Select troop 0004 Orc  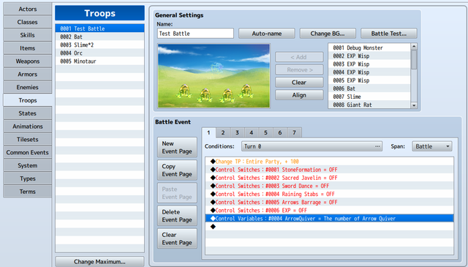99,53
